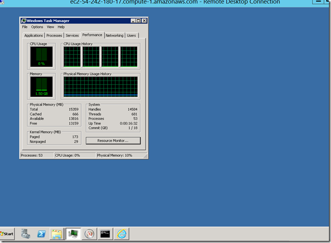Viewport: 331px width, 243px height.
Task: Open the Options menu
Action: (x=37, y=27)
